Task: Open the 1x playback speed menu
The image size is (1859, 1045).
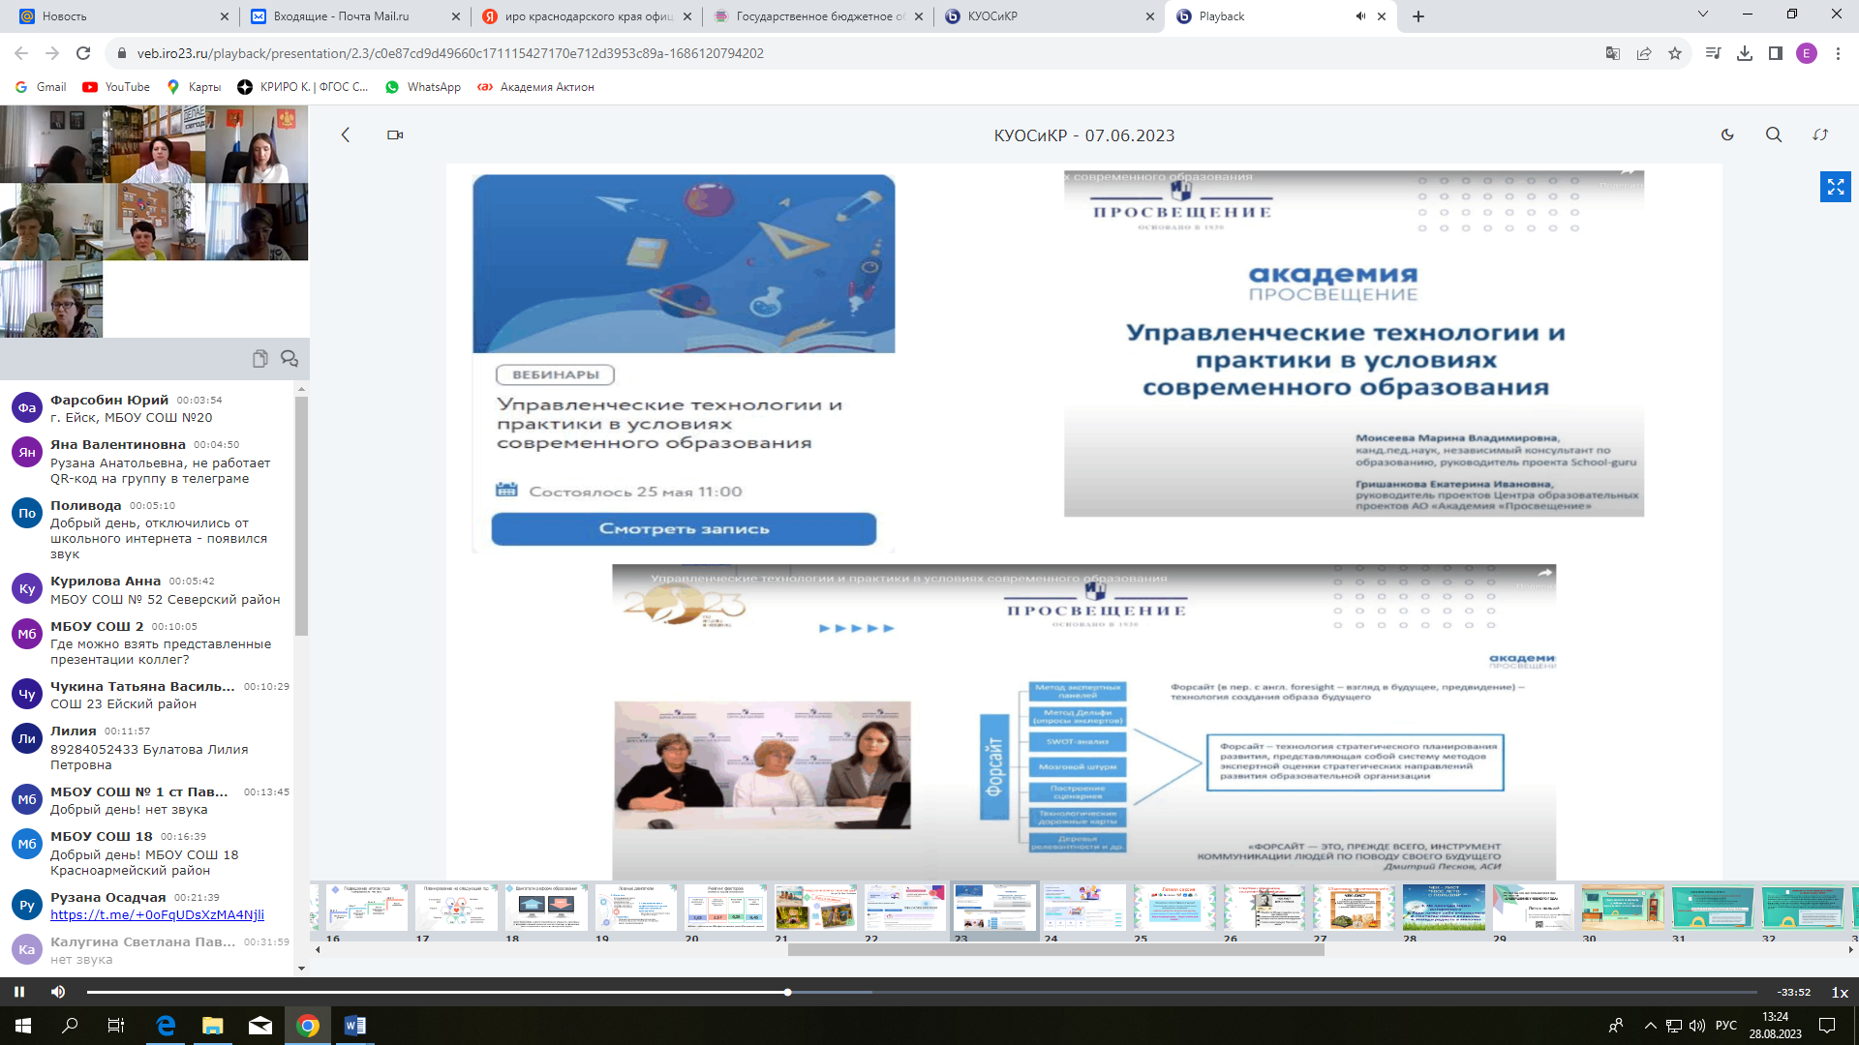Action: tap(1840, 992)
